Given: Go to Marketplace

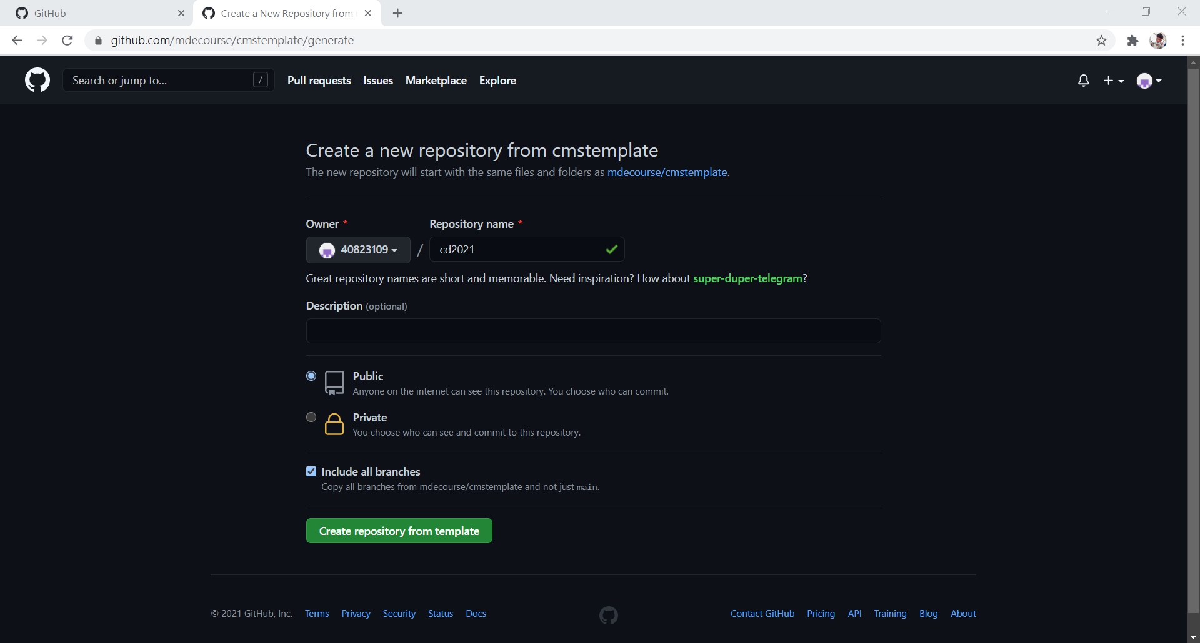Looking at the screenshot, I should tap(436, 81).
